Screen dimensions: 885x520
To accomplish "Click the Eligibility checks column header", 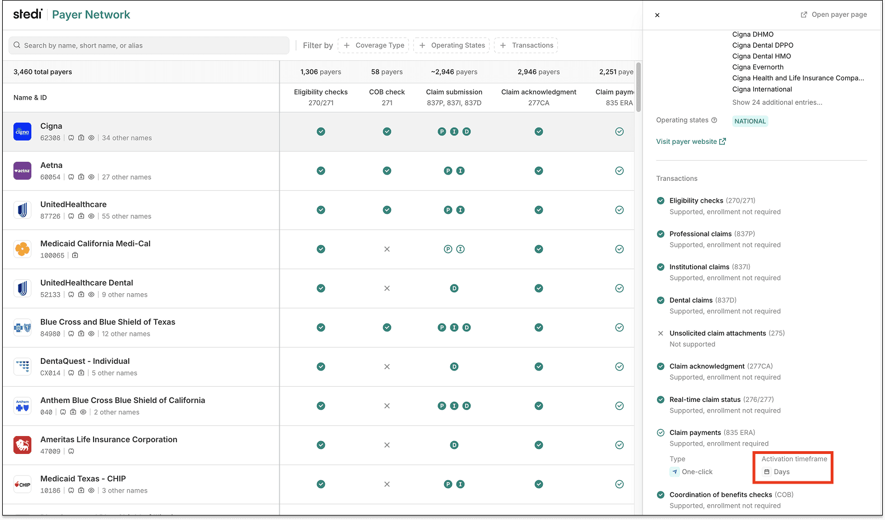I will (321, 97).
